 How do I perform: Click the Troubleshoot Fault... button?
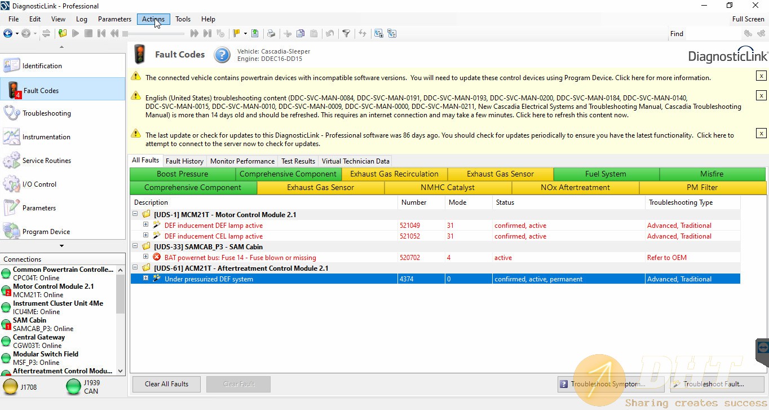tap(717, 384)
